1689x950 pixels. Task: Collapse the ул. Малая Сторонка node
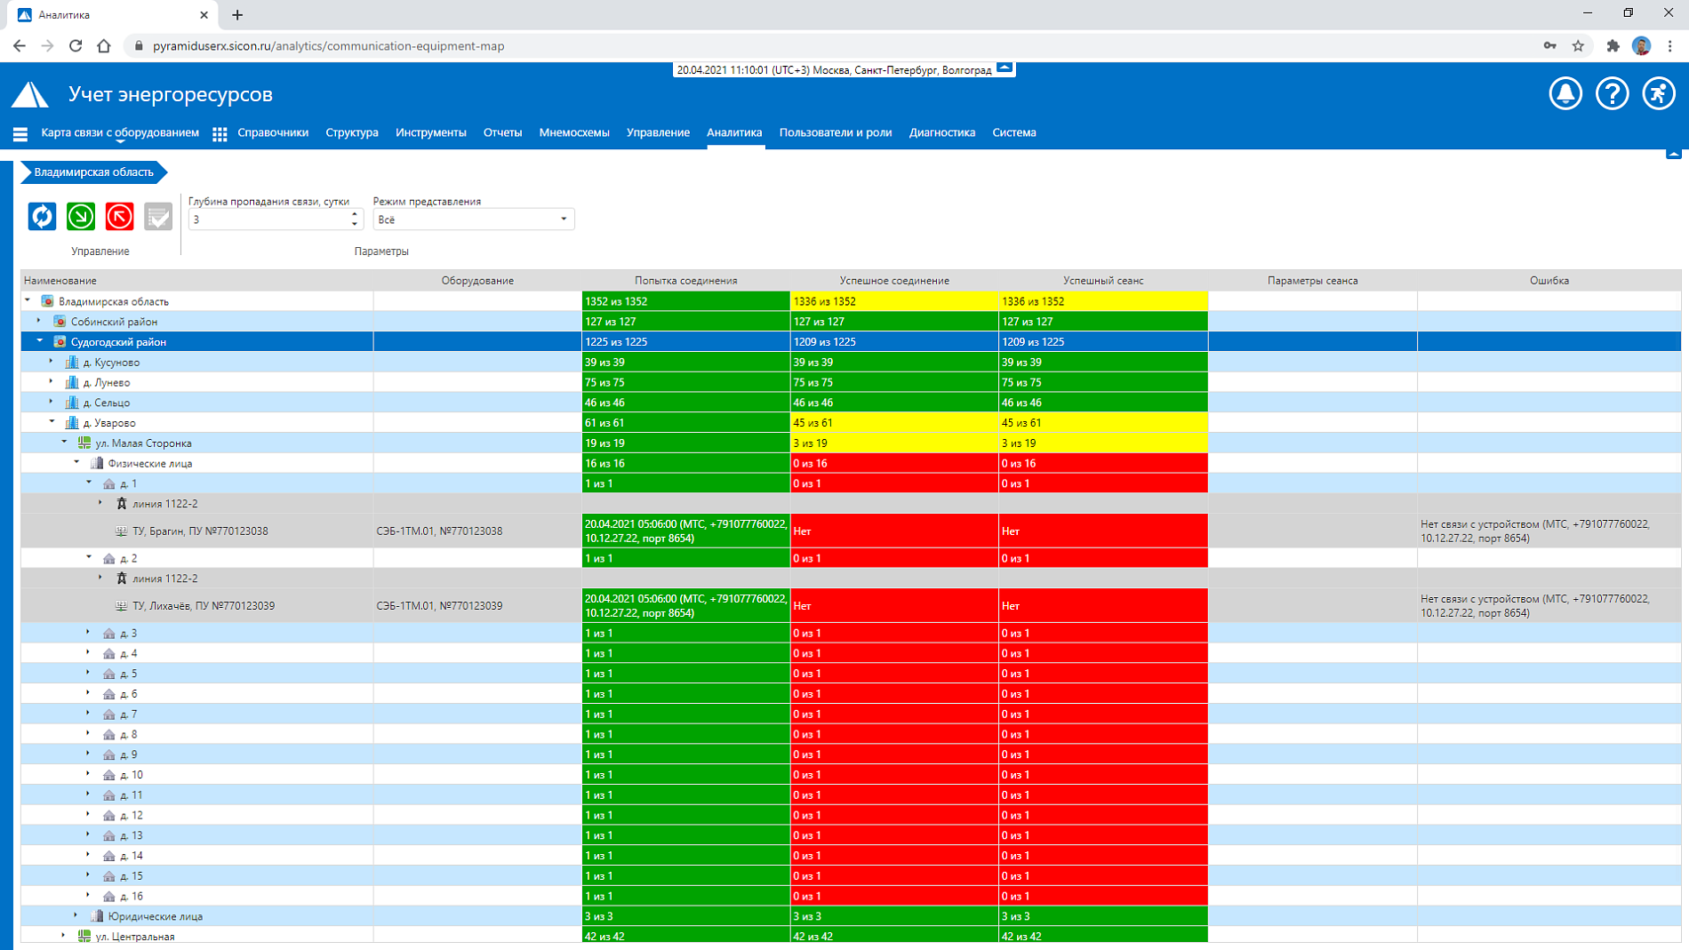(64, 443)
